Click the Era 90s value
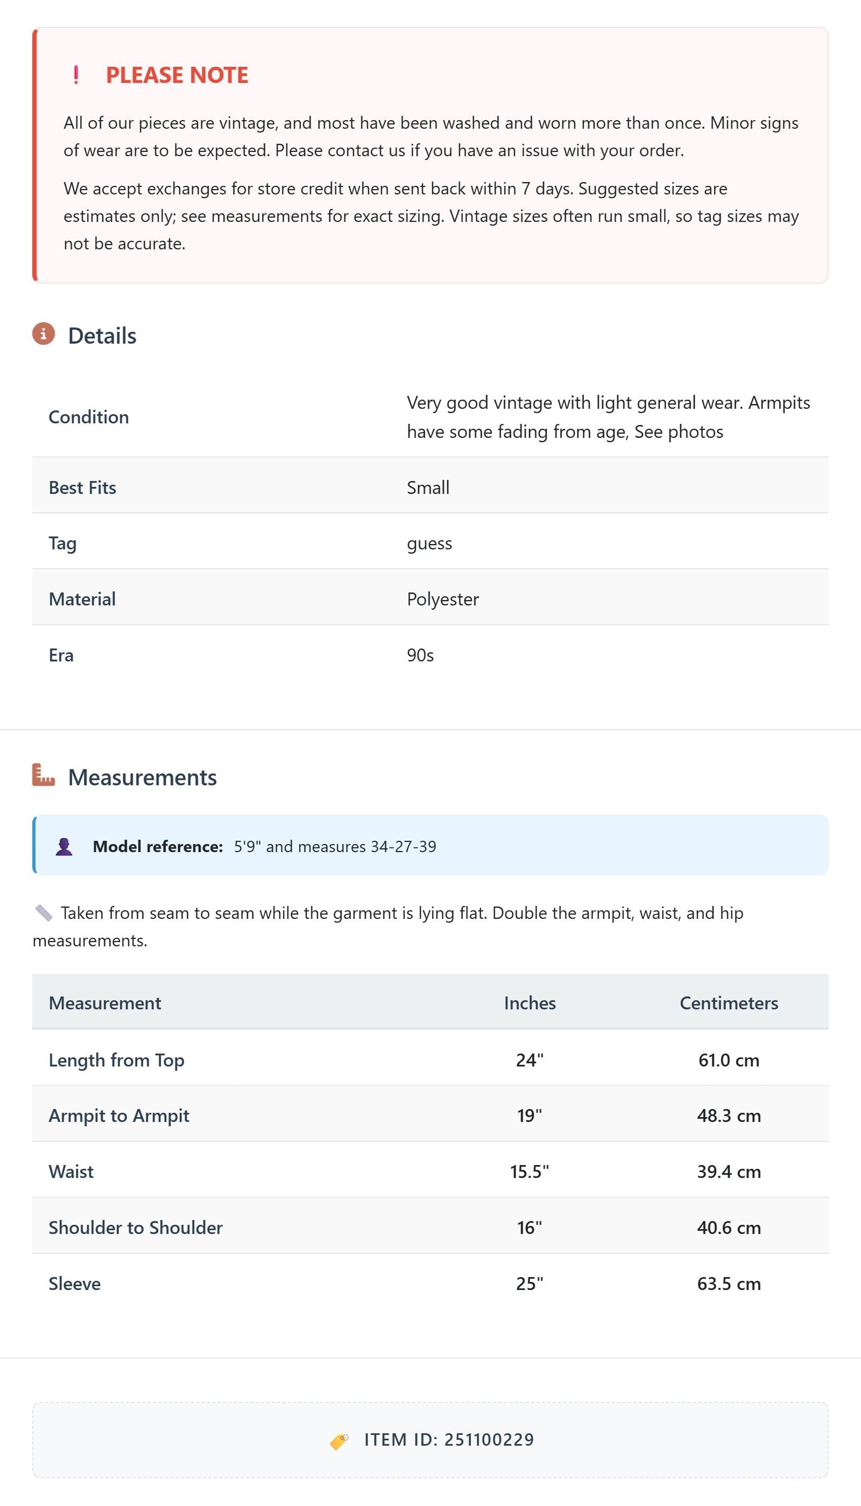Viewport: 861px width, 1506px height. 420,656
